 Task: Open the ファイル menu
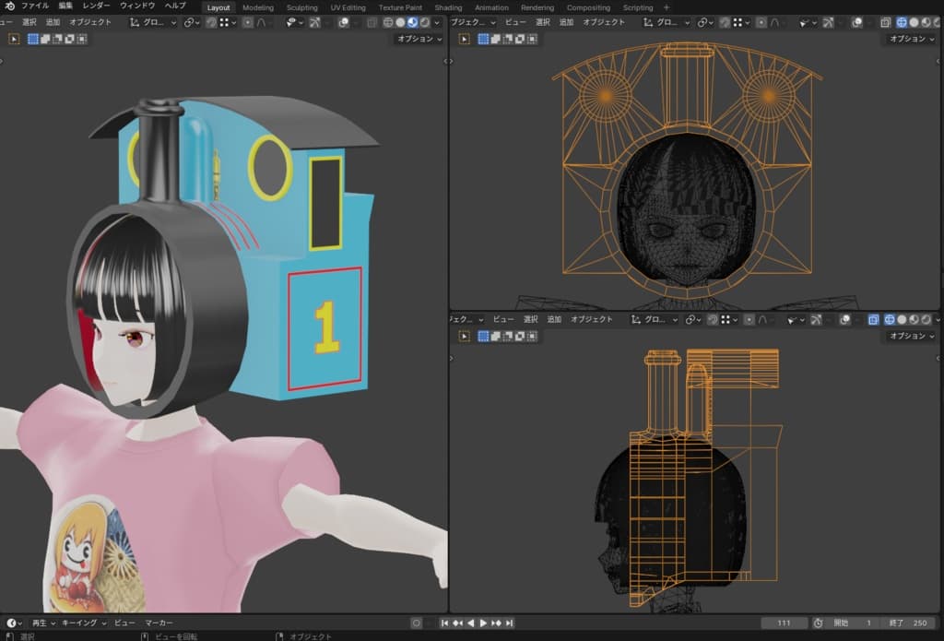click(35, 6)
